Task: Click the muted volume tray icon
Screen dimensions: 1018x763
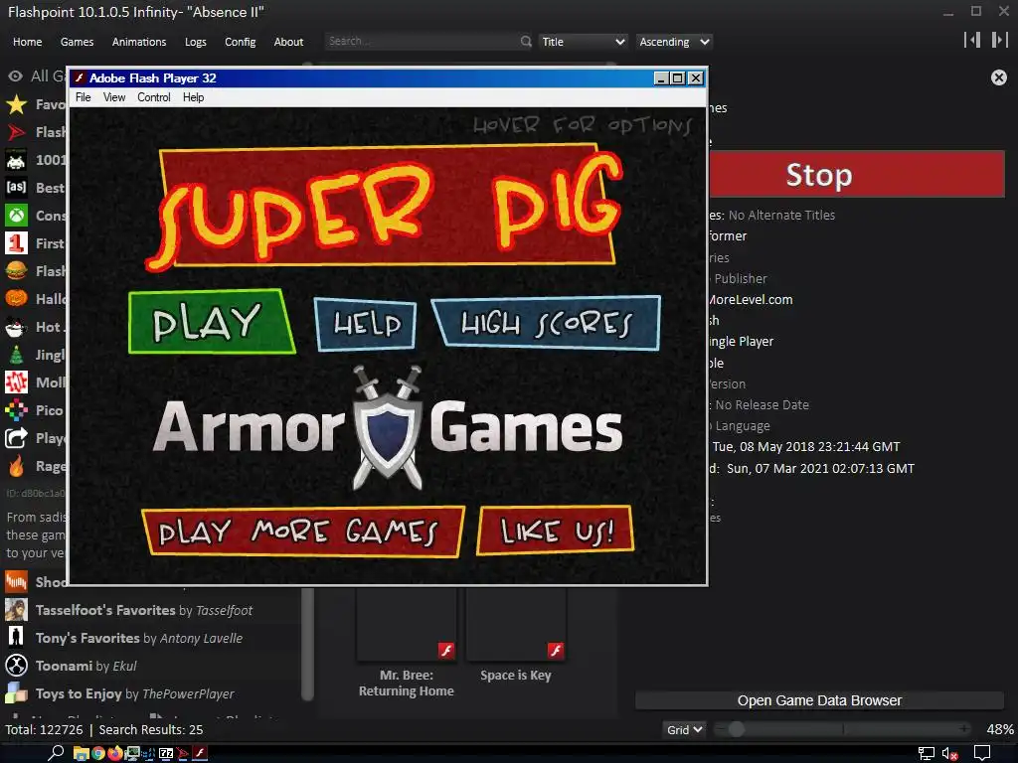Action: 950,753
